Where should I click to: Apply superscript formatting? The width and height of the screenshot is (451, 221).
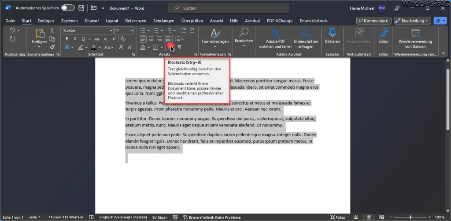[x=114, y=39]
